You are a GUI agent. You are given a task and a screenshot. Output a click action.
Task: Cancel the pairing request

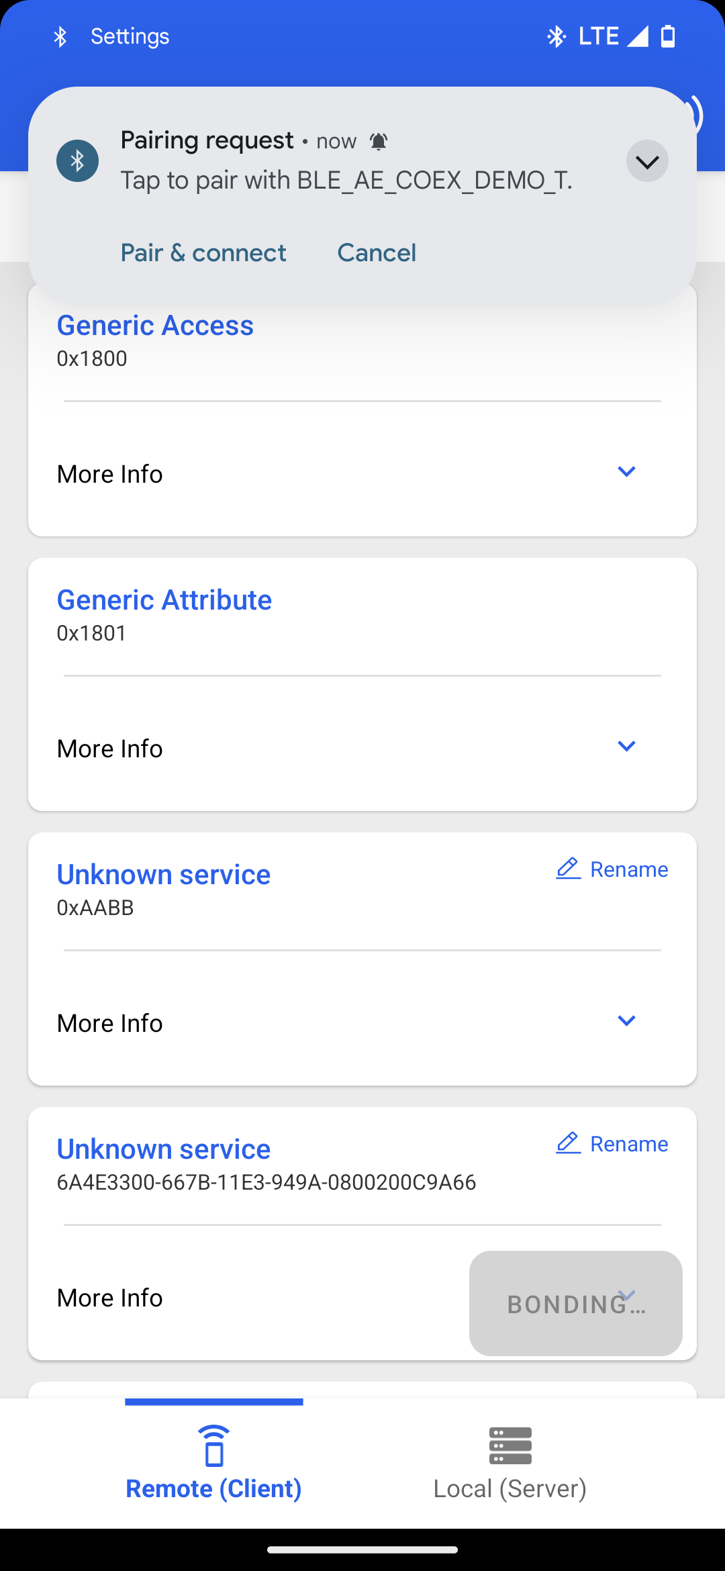(x=377, y=253)
